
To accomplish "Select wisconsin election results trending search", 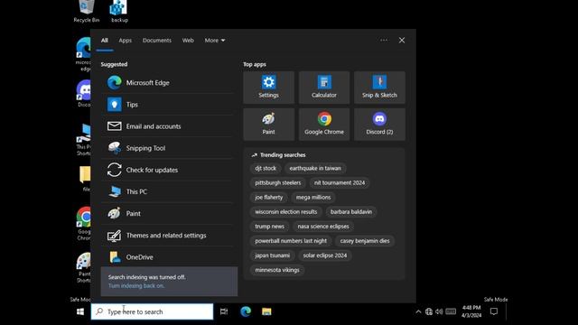I will (286, 212).
